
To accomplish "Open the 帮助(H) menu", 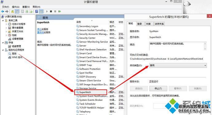I will click(36, 7).
